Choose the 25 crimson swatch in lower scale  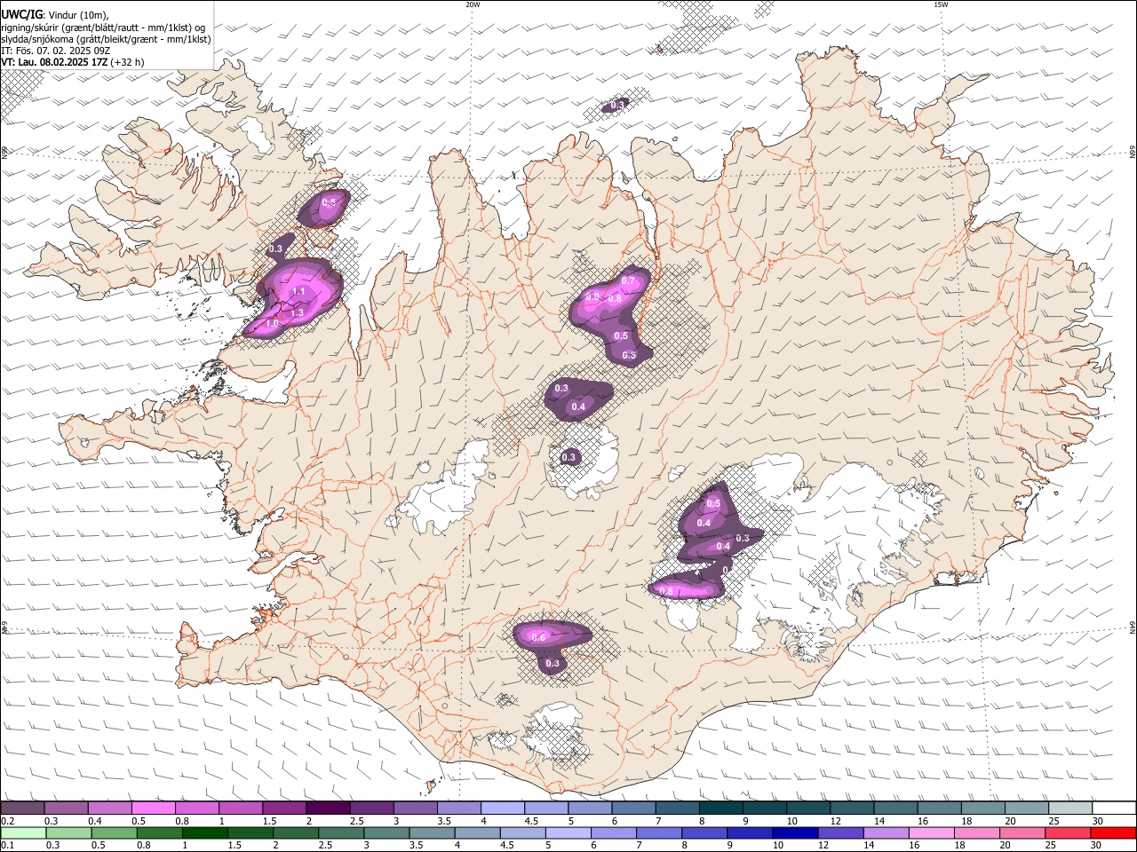click(1068, 832)
